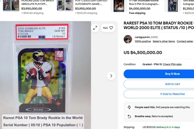Image resolution: width=194 pixels, height=129 pixels.
Task: Open the Leaf Limited Autograph listing thumbnail
Action: click(x=65, y=6)
